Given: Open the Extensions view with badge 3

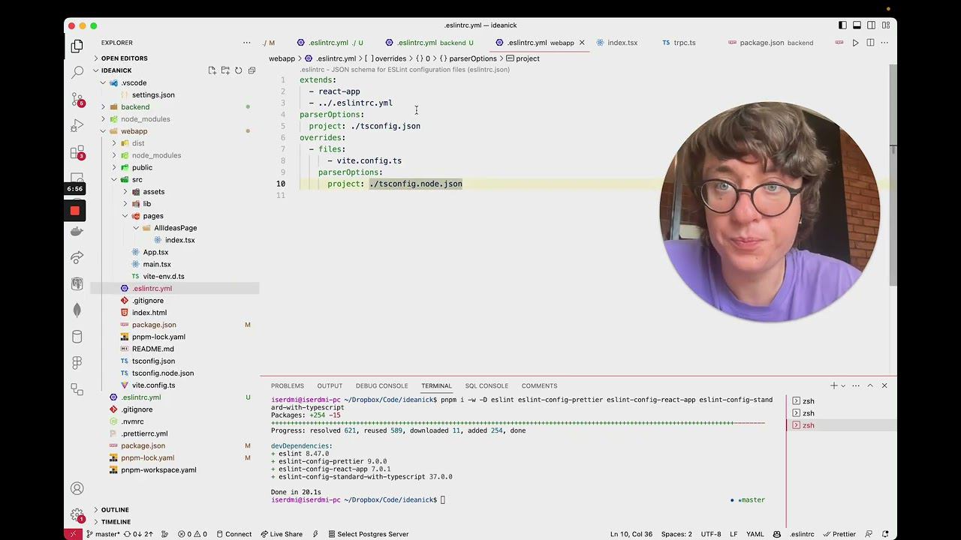Looking at the screenshot, I should click(77, 152).
